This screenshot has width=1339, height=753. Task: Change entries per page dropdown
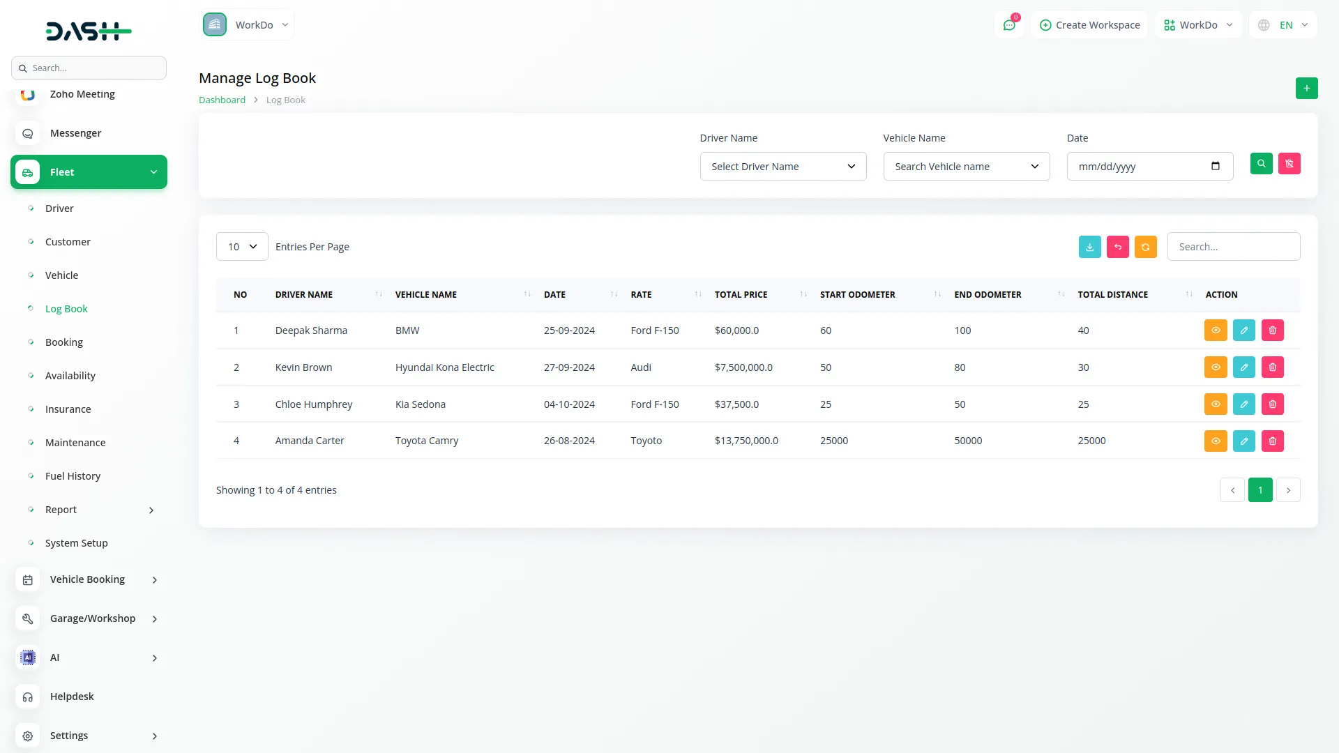click(x=242, y=247)
